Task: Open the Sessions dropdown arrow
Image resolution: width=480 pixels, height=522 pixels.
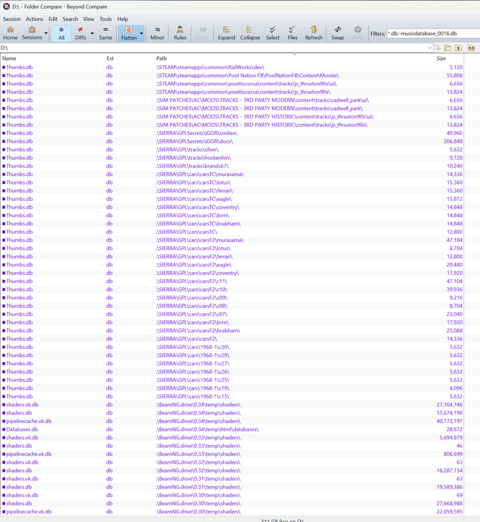Action: [x=46, y=33]
